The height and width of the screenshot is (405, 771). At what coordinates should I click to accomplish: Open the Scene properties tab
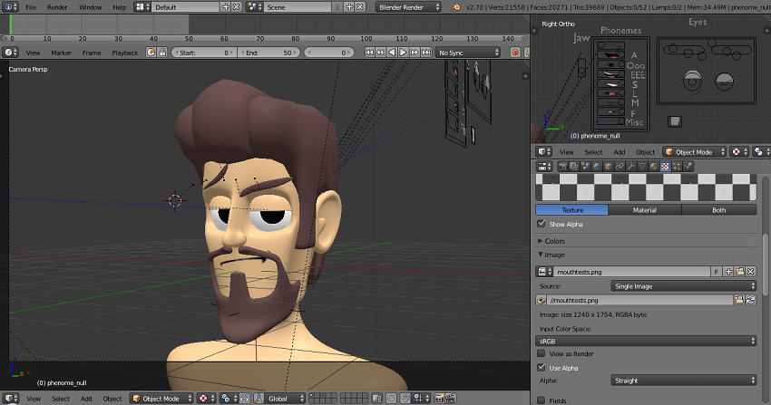585,167
